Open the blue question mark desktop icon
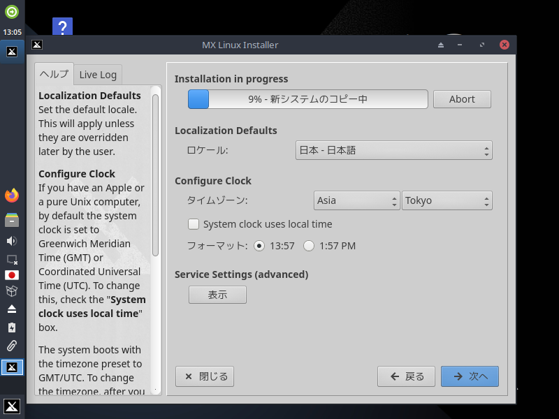The height and width of the screenshot is (419, 559). click(x=62, y=27)
